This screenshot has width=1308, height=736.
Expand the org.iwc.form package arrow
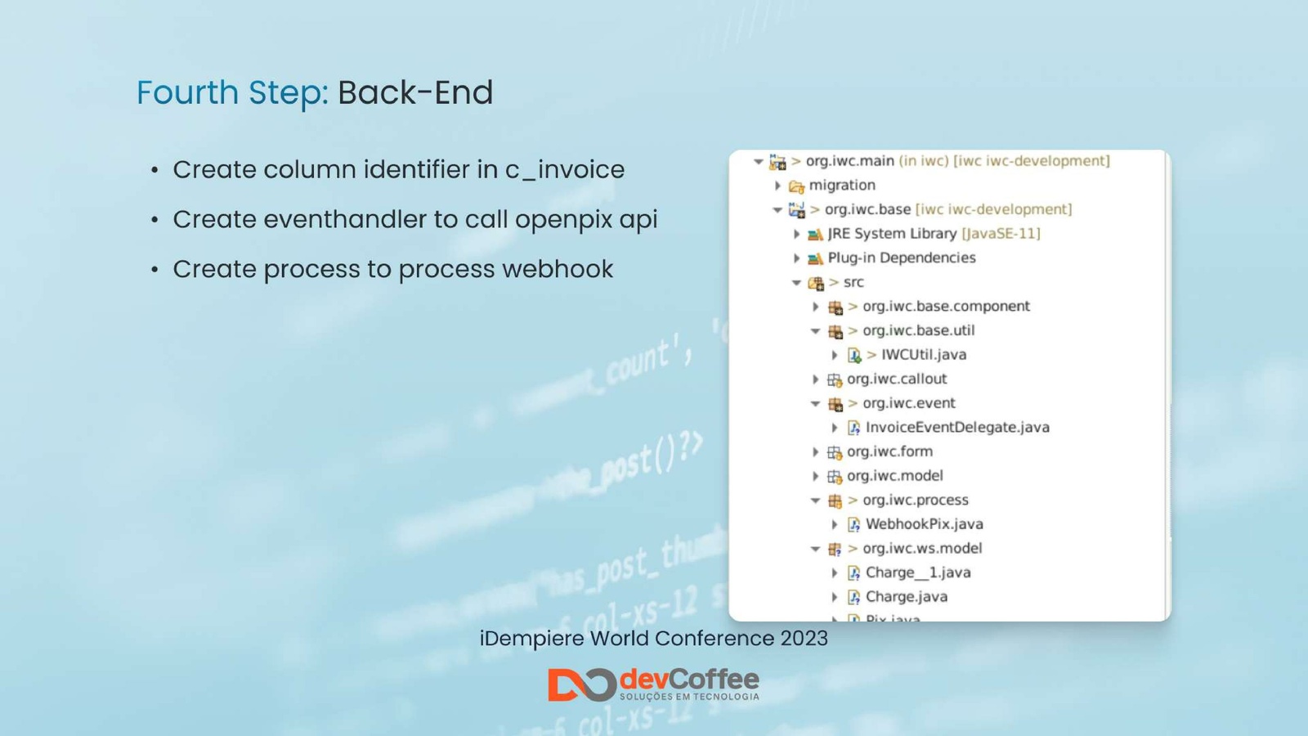pyautogui.click(x=815, y=451)
